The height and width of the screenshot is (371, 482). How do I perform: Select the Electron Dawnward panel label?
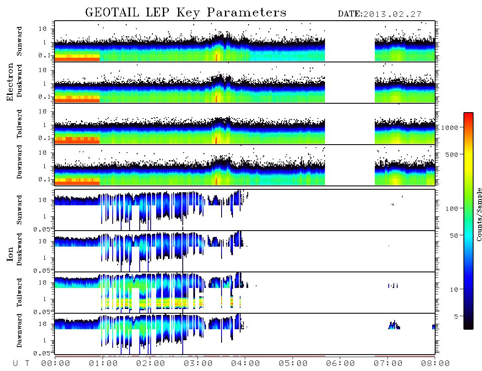coord(19,162)
